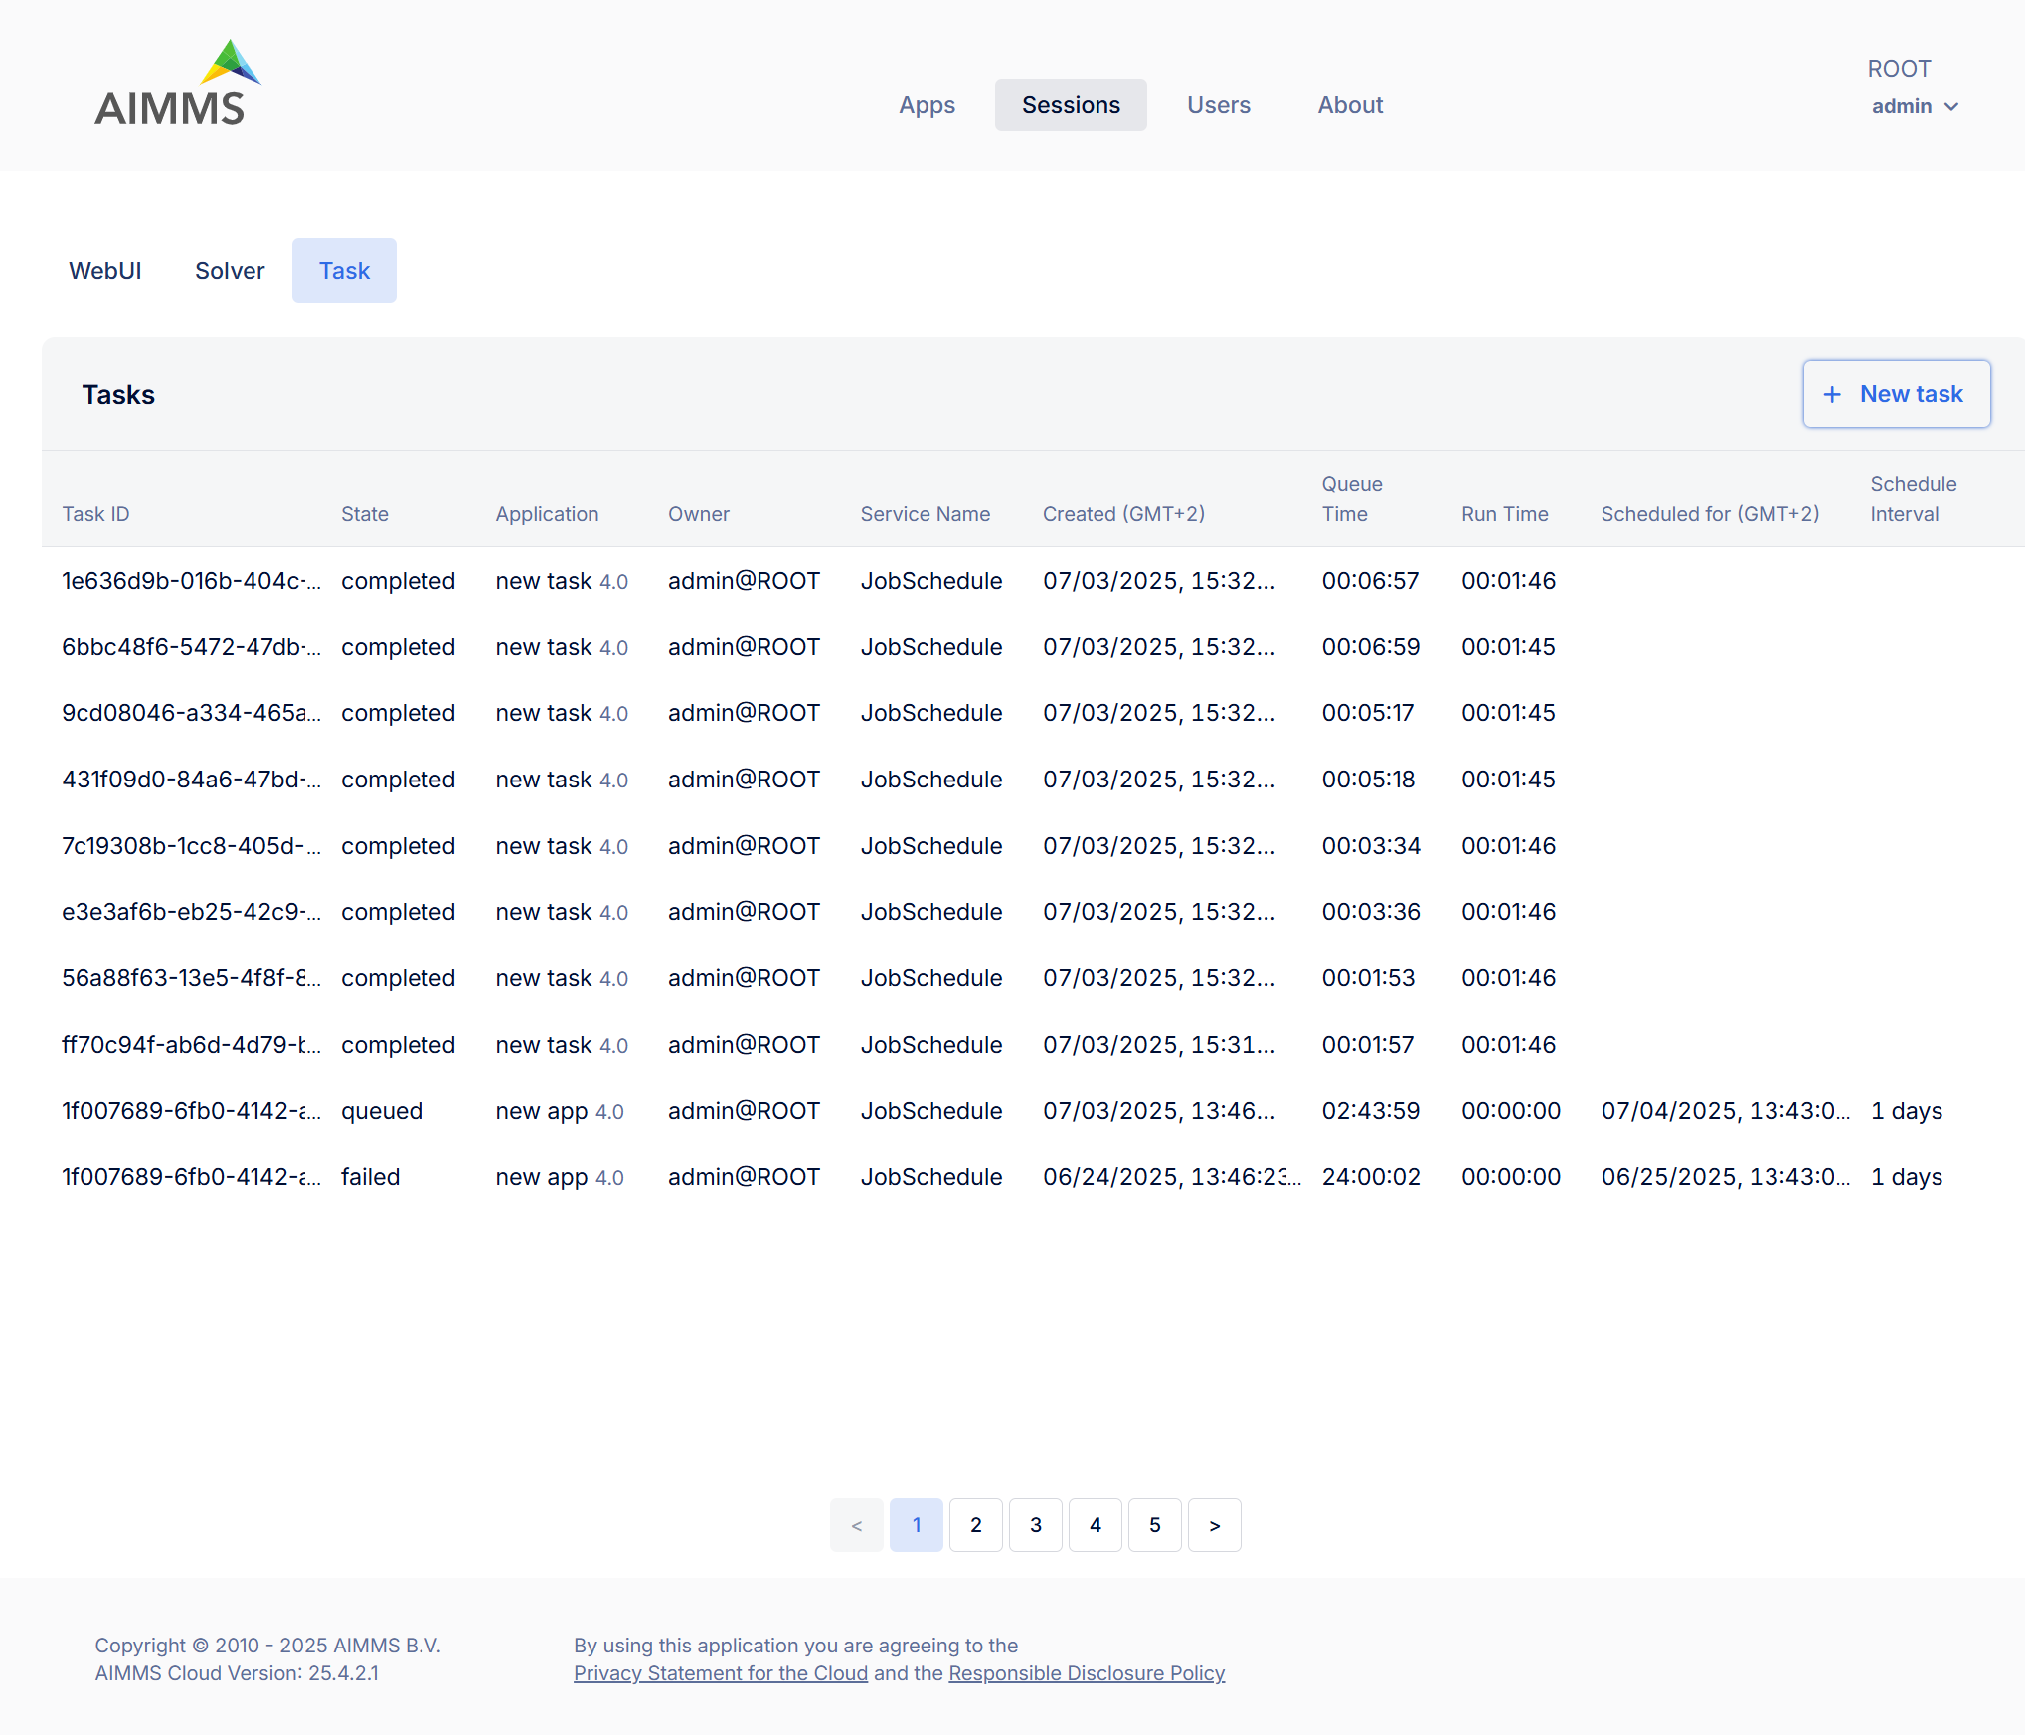
Task: Click the Sessions menu item
Action: tap(1071, 105)
